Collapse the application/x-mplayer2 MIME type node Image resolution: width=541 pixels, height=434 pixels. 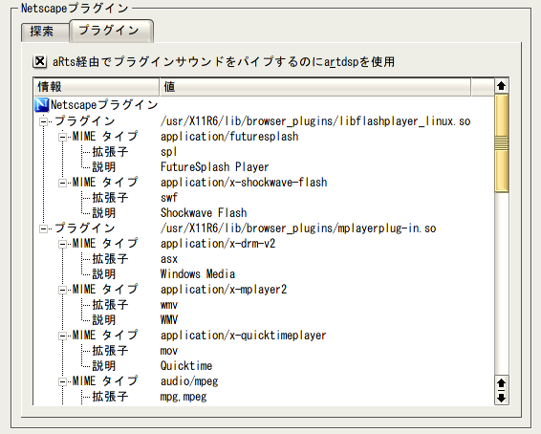click(x=62, y=290)
